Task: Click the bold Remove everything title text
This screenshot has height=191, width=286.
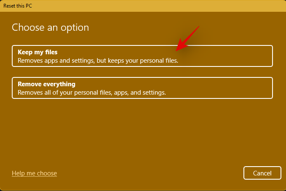Action: pyautogui.click(x=46, y=84)
